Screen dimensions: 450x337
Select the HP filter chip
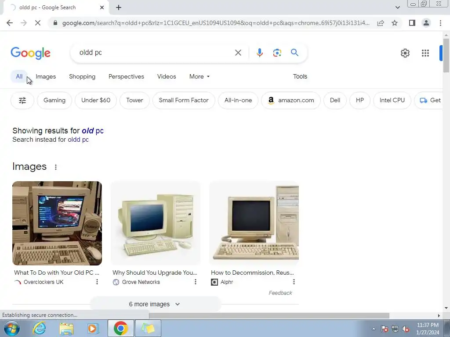[x=359, y=100]
